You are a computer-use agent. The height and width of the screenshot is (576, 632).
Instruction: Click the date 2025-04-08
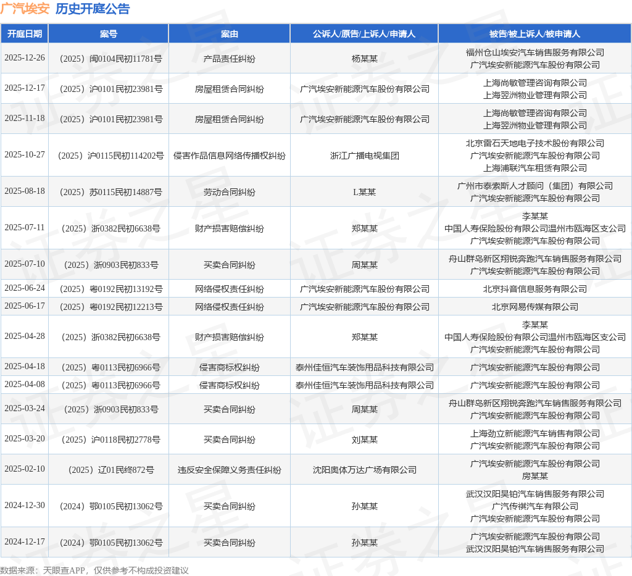[x=25, y=384]
